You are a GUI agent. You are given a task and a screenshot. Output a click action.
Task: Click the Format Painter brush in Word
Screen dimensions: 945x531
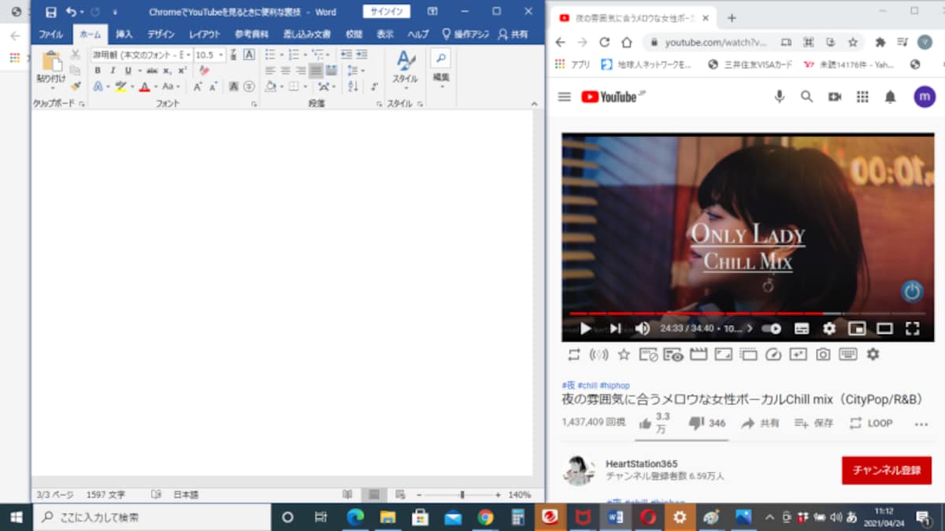point(76,86)
